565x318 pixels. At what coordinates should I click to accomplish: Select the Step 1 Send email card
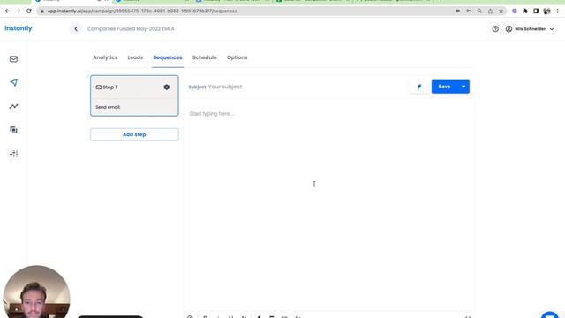point(134,95)
